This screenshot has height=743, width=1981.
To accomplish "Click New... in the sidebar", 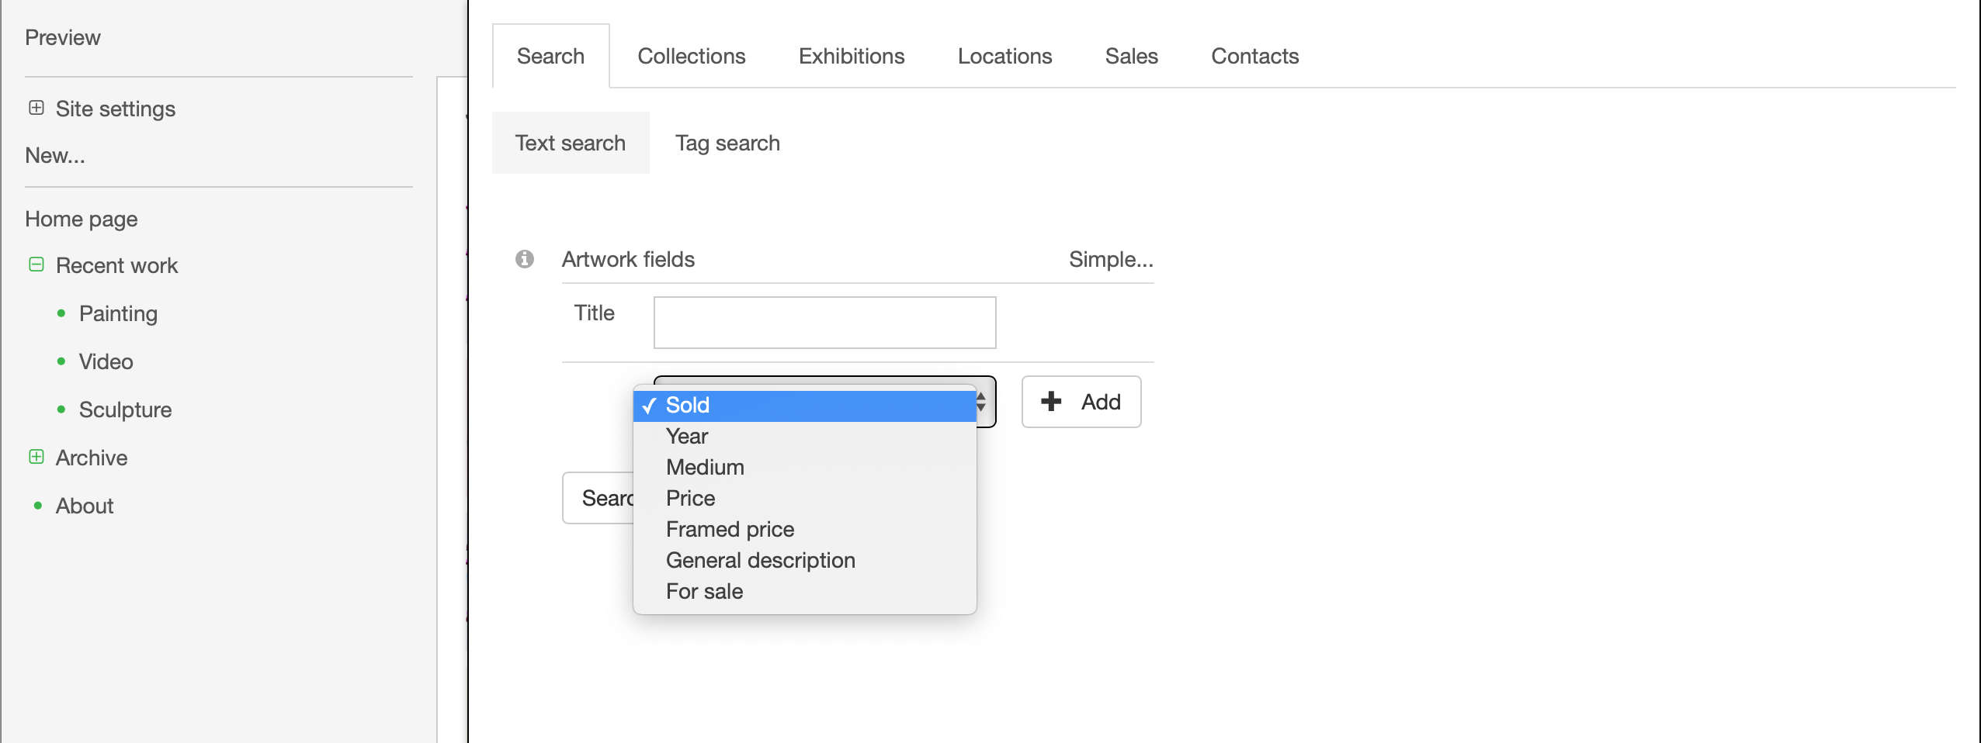I will 55,155.
